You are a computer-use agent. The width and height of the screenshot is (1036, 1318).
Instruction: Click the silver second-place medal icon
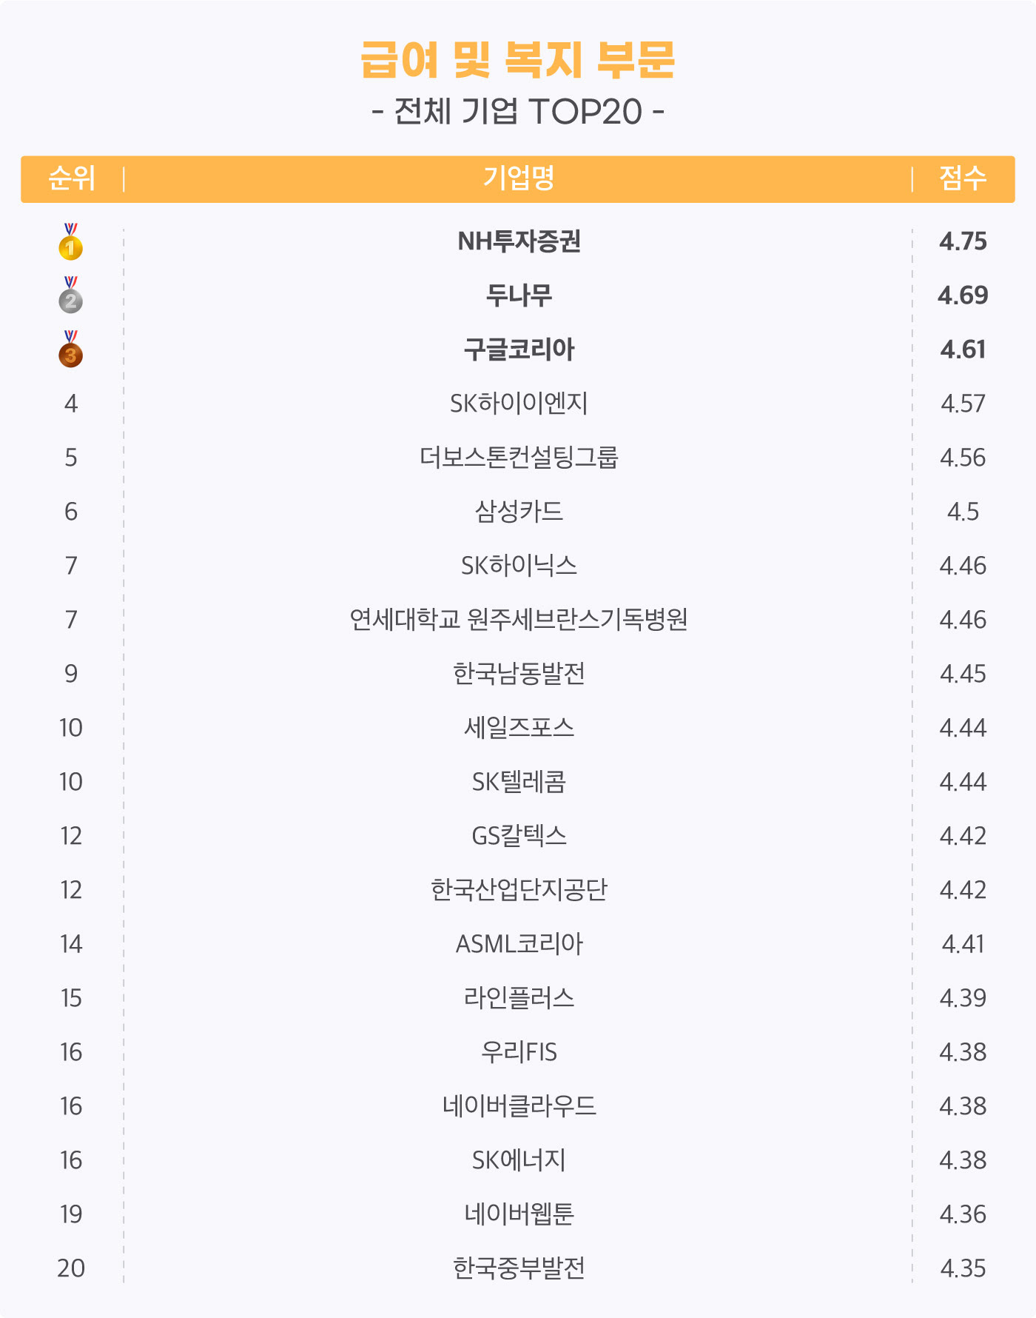click(71, 295)
